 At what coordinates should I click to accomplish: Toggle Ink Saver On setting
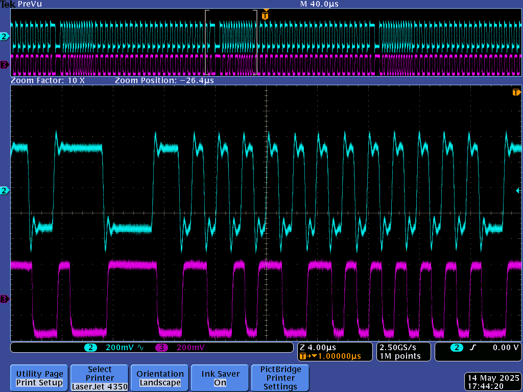pyautogui.click(x=220, y=378)
